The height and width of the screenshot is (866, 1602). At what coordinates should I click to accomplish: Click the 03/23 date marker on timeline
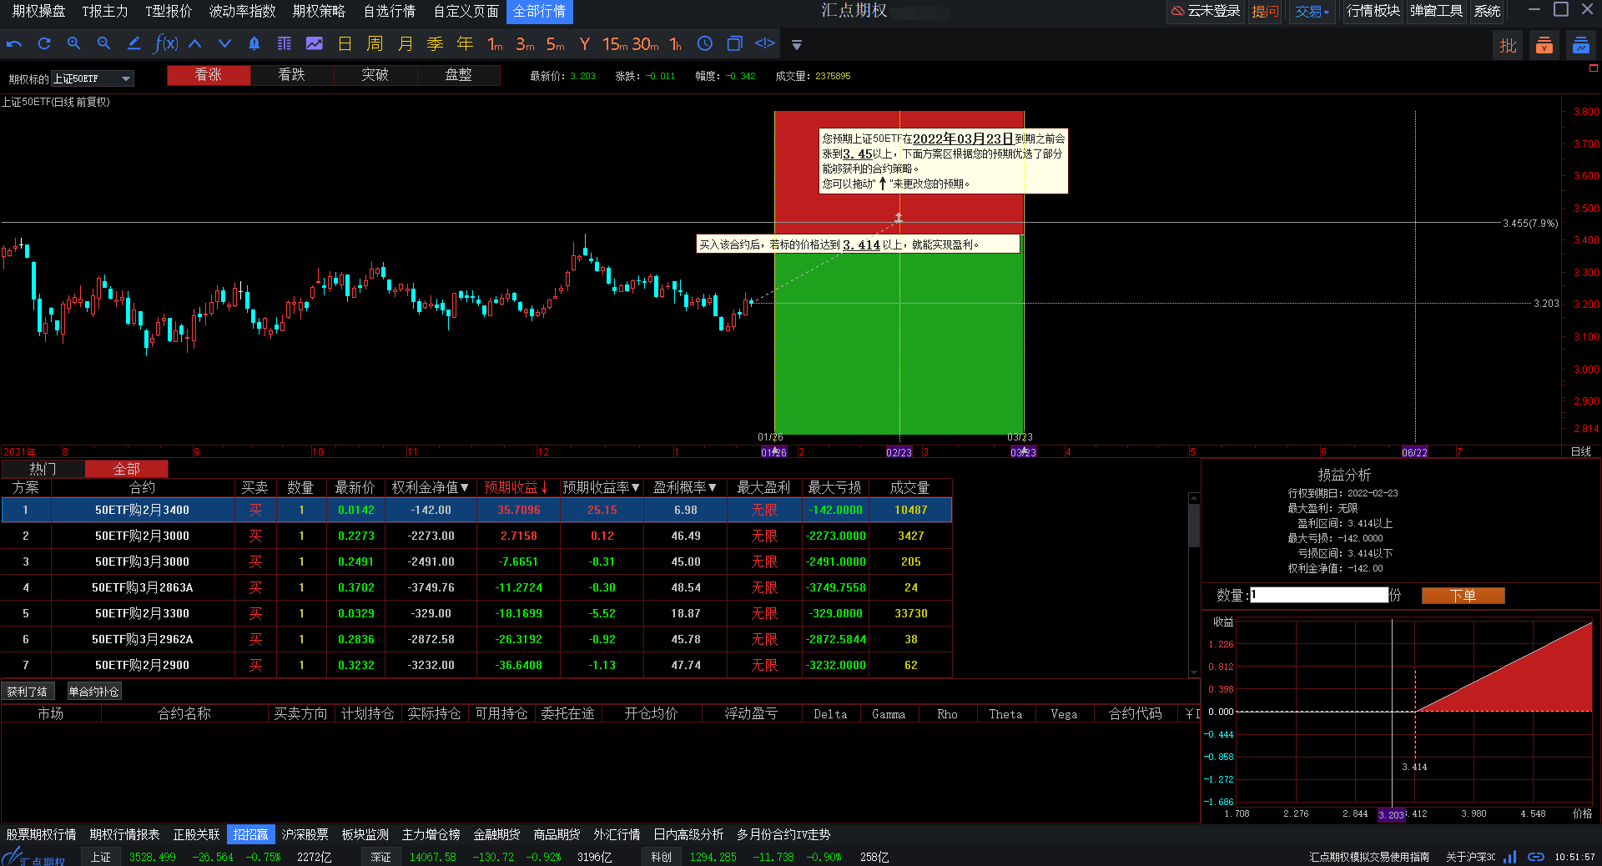pos(1023,452)
